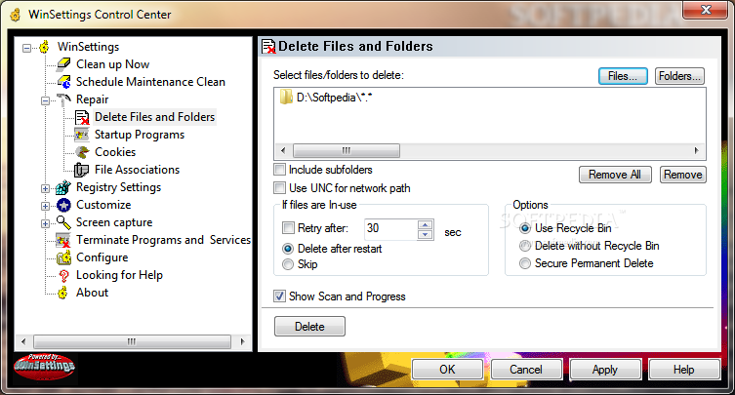Screen dimensions: 735x395
Task: Tick the Retry after checkbox
Action: pyautogui.click(x=288, y=228)
